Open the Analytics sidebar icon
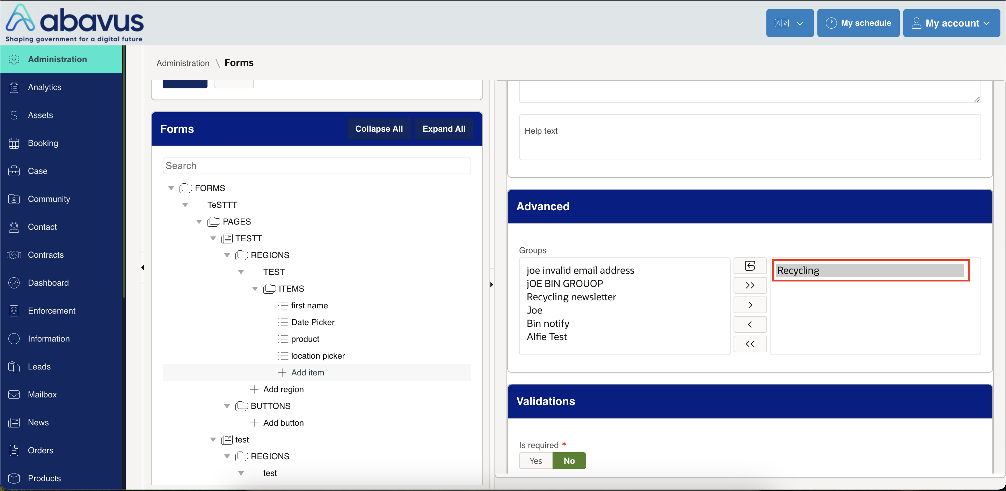1006x491 pixels. pos(14,87)
